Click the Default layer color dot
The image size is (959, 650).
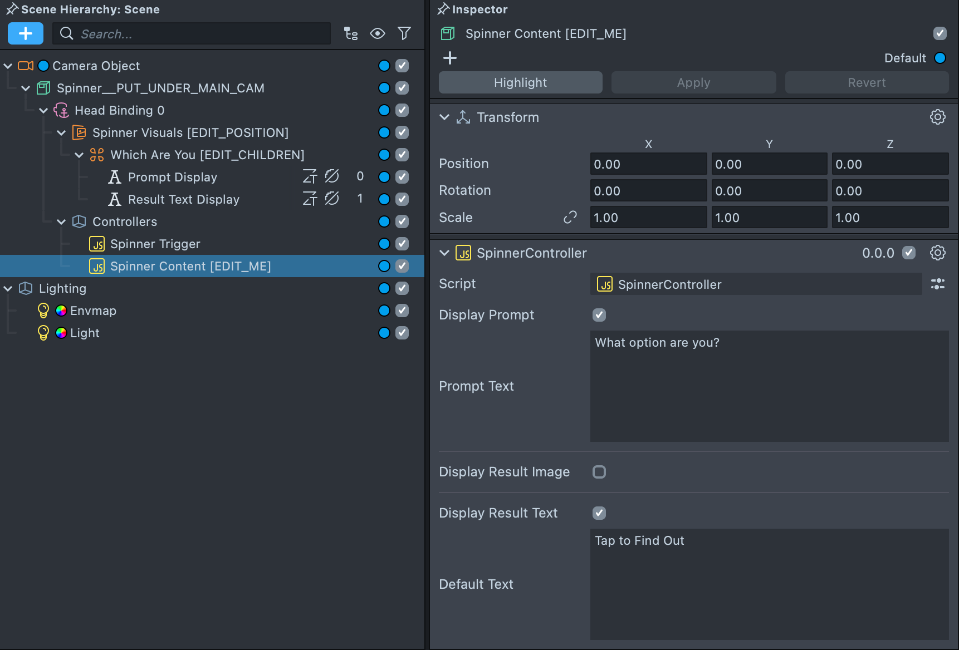(x=940, y=58)
